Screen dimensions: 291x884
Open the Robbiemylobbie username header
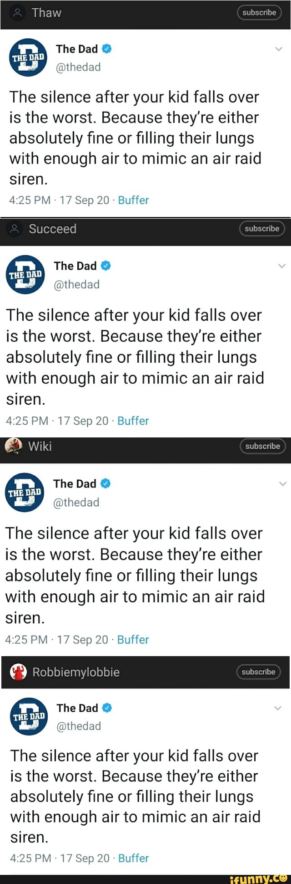click(76, 672)
